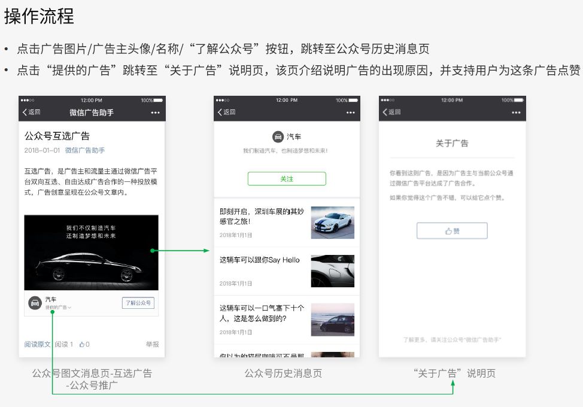Click the black car advertisement image
Image resolution: width=583 pixels, height=407 pixels.
pyautogui.click(x=91, y=253)
